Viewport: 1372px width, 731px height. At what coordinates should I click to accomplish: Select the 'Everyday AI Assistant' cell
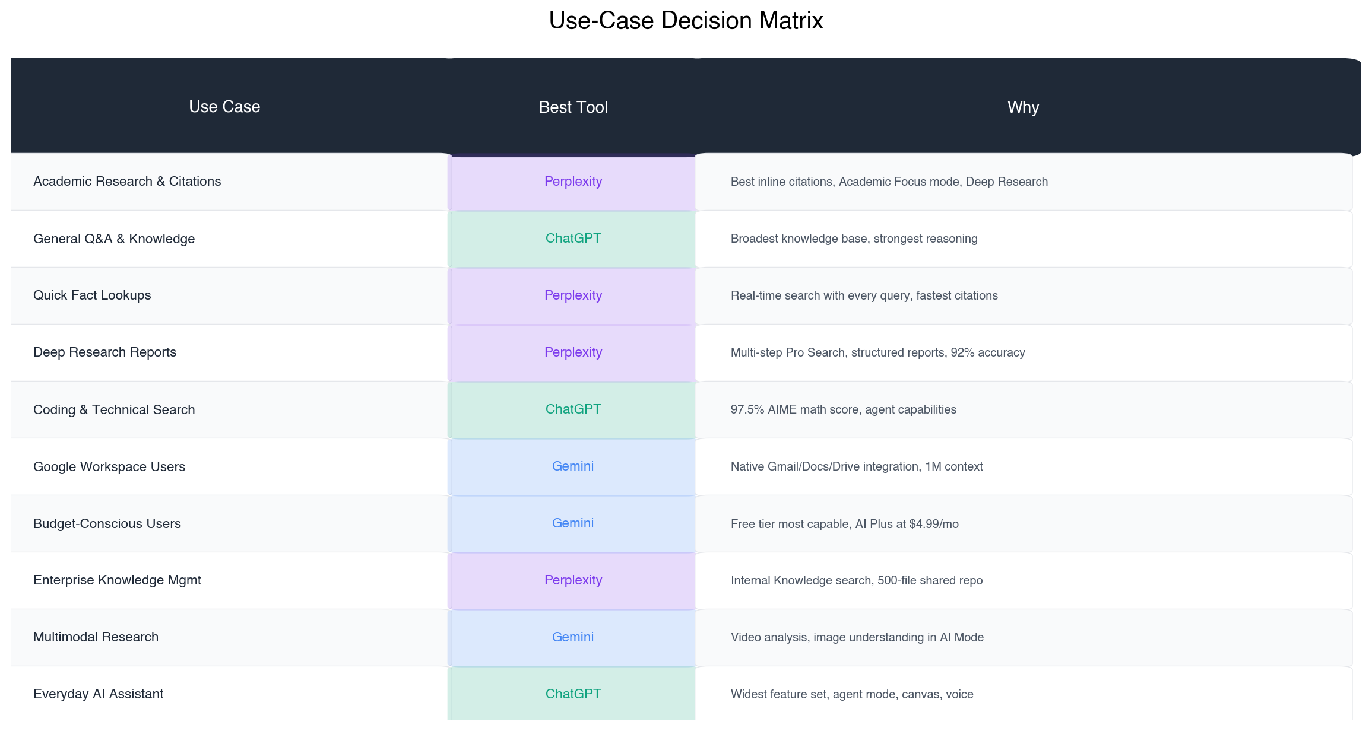click(229, 694)
